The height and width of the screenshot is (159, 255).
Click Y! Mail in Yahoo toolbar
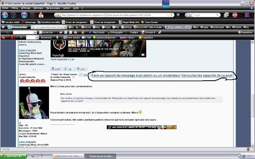coord(86,38)
